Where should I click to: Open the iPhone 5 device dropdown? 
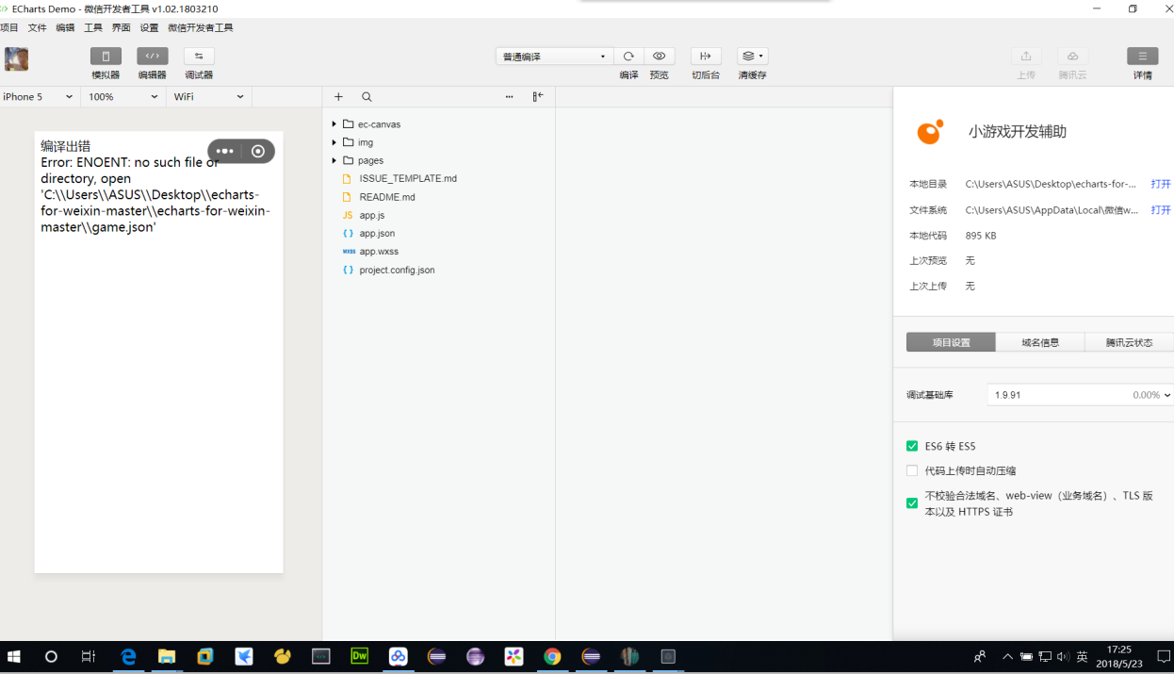click(x=38, y=97)
